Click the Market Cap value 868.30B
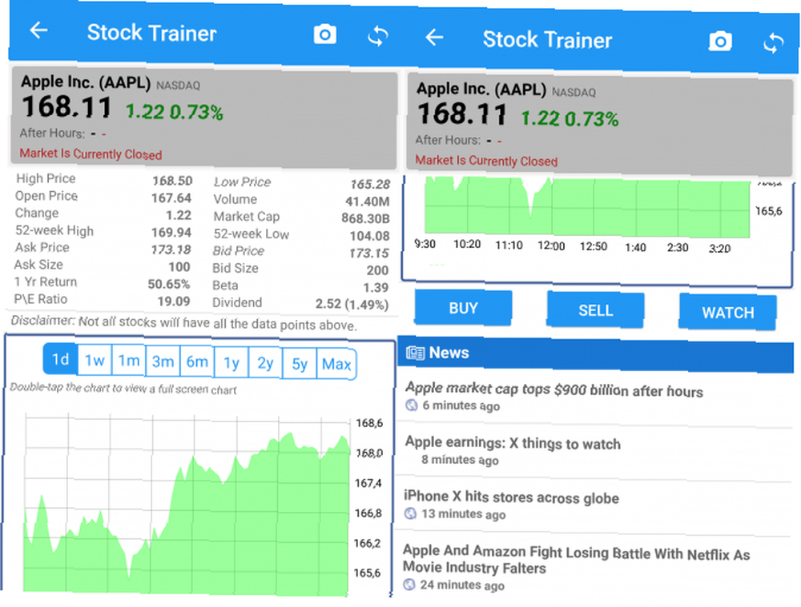Viewport: 801px width, 607px height. (365, 218)
